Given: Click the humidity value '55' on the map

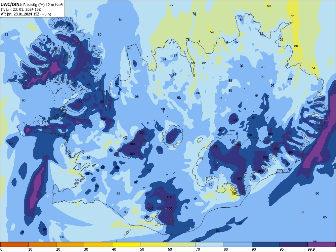Looking at the screenshot, I should click(x=296, y=46).
